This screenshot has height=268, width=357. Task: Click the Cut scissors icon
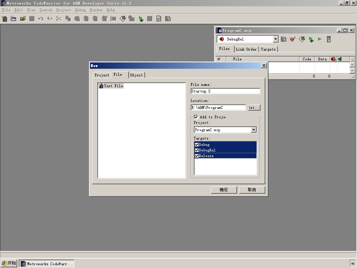point(59,19)
